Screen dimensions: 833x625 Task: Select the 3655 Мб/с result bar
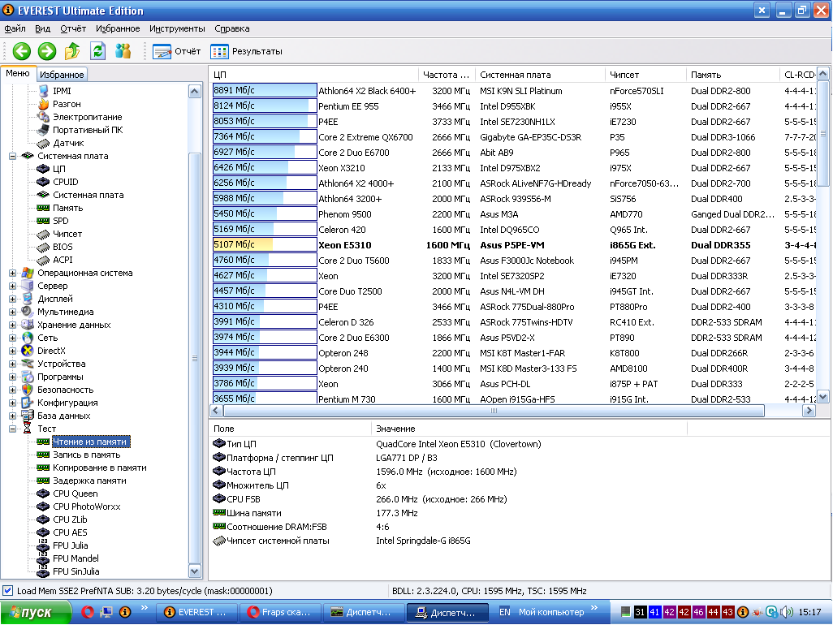[x=265, y=399]
